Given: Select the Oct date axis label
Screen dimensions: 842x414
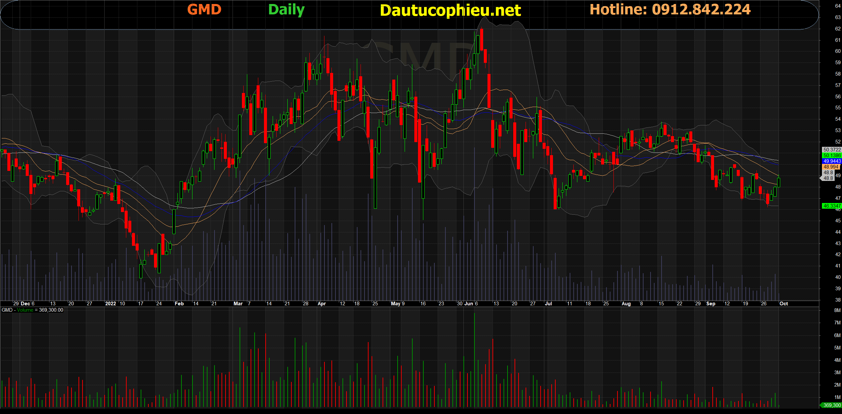Looking at the screenshot, I should (784, 304).
